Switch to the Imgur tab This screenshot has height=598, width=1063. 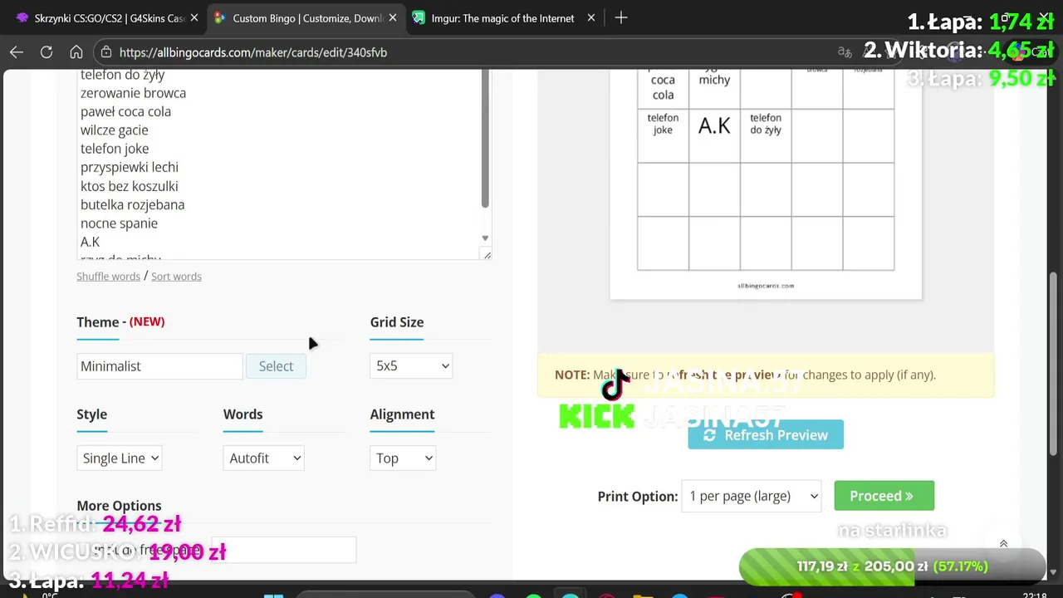tap(502, 18)
